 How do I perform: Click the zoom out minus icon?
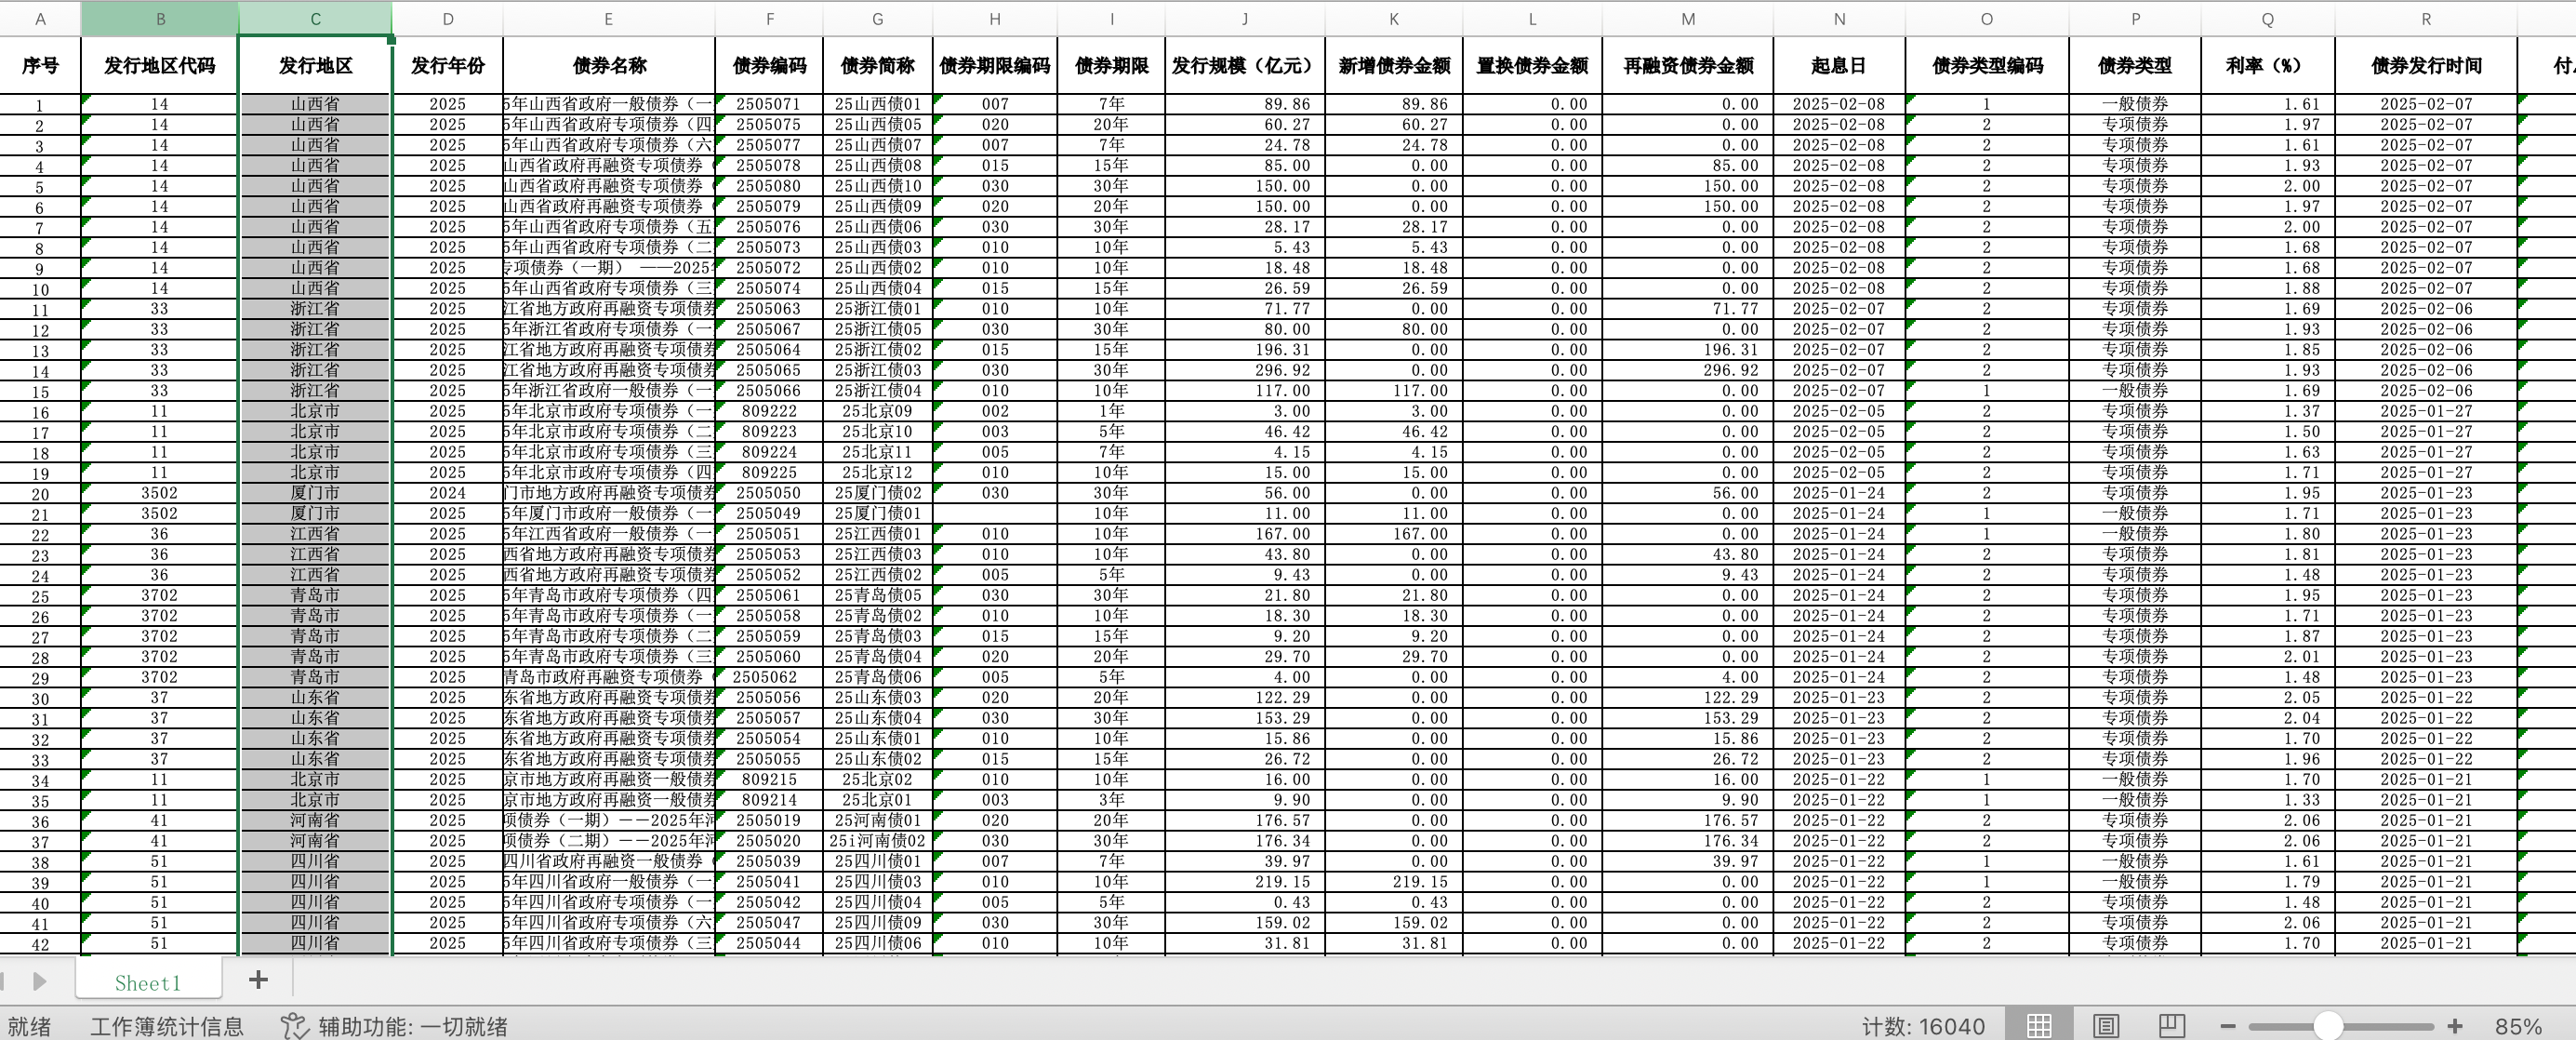[x=2228, y=1026]
